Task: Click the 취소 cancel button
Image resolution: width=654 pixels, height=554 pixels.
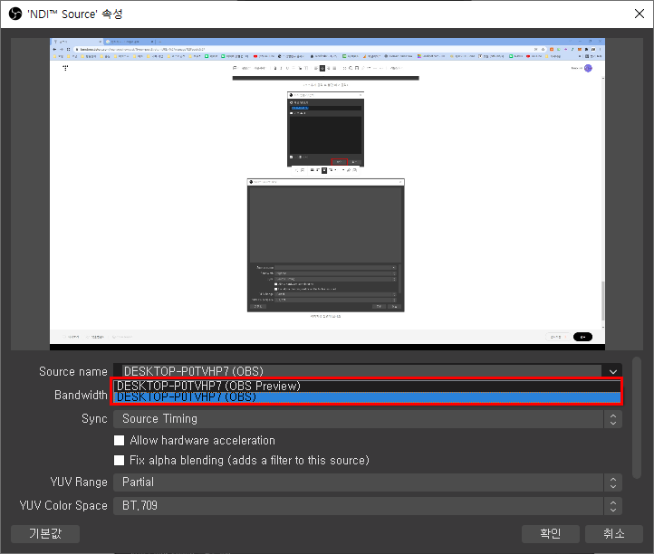Action: coord(614,533)
